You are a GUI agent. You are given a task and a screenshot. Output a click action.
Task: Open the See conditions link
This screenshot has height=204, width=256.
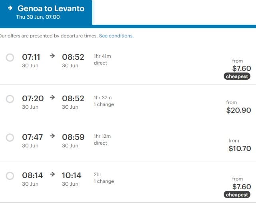click(x=116, y=36)
